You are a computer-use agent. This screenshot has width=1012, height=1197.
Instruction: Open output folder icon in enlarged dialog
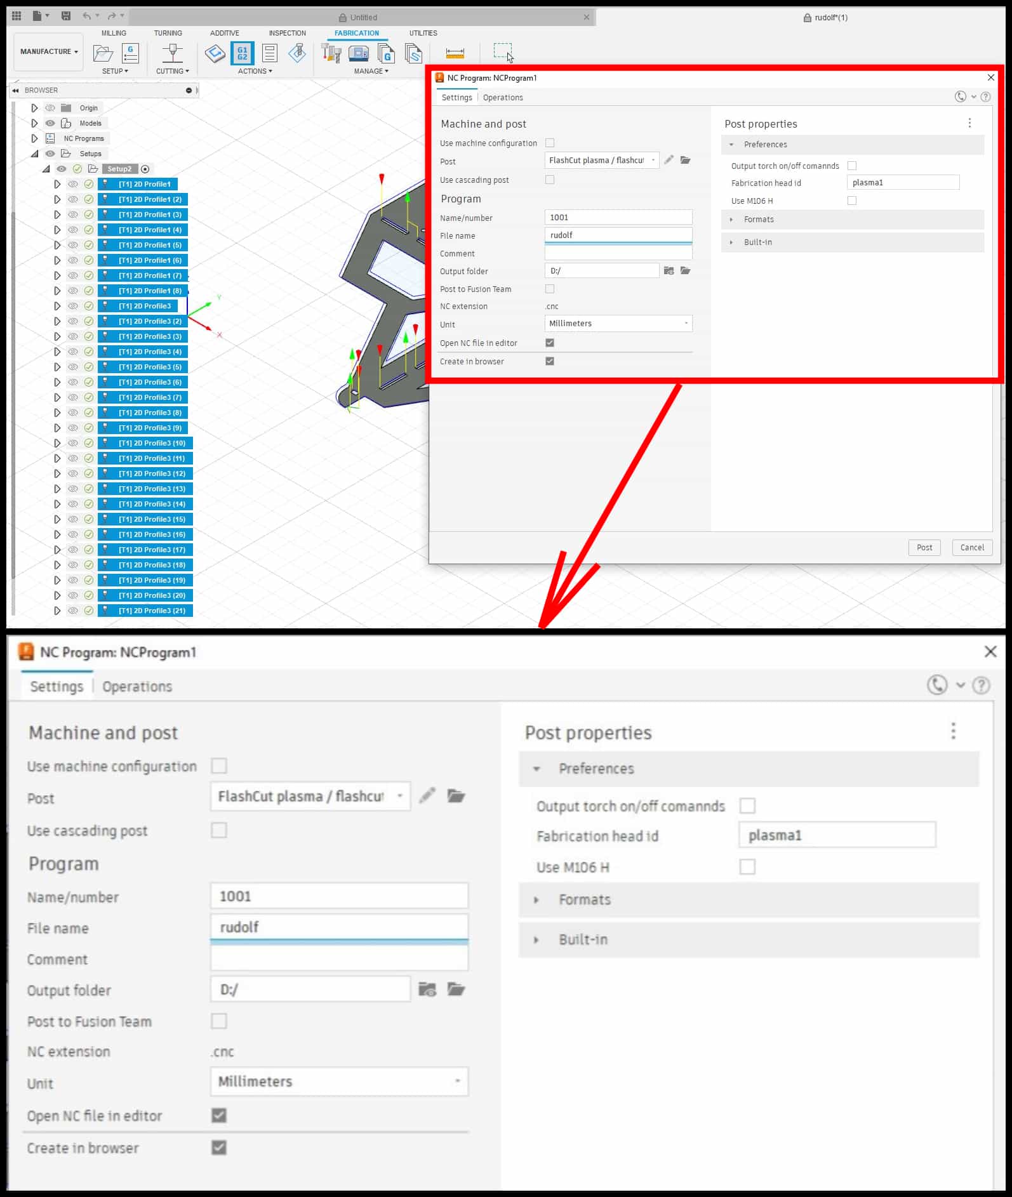click(x=456, y=989)
